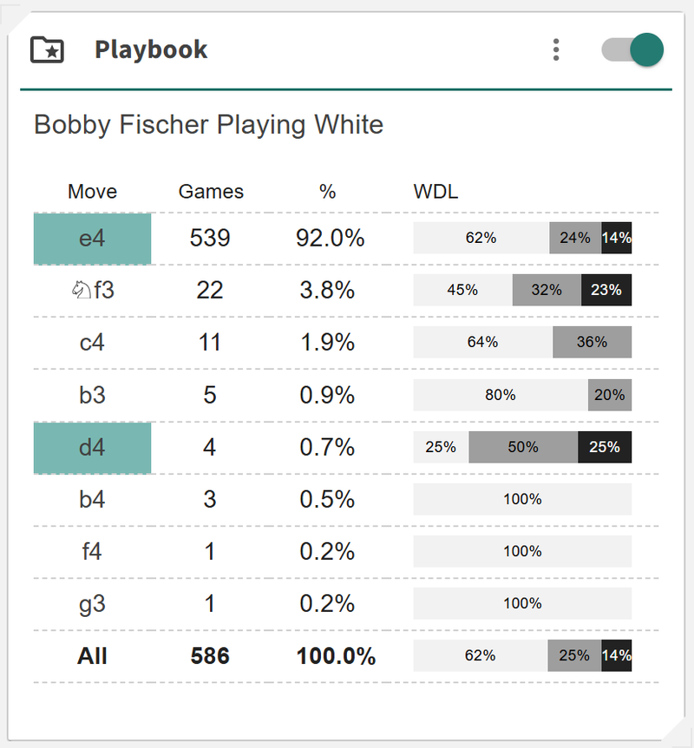This screenshot has width=694, height=748.
Task: Choose the c4 move
Action: [92, 343]
